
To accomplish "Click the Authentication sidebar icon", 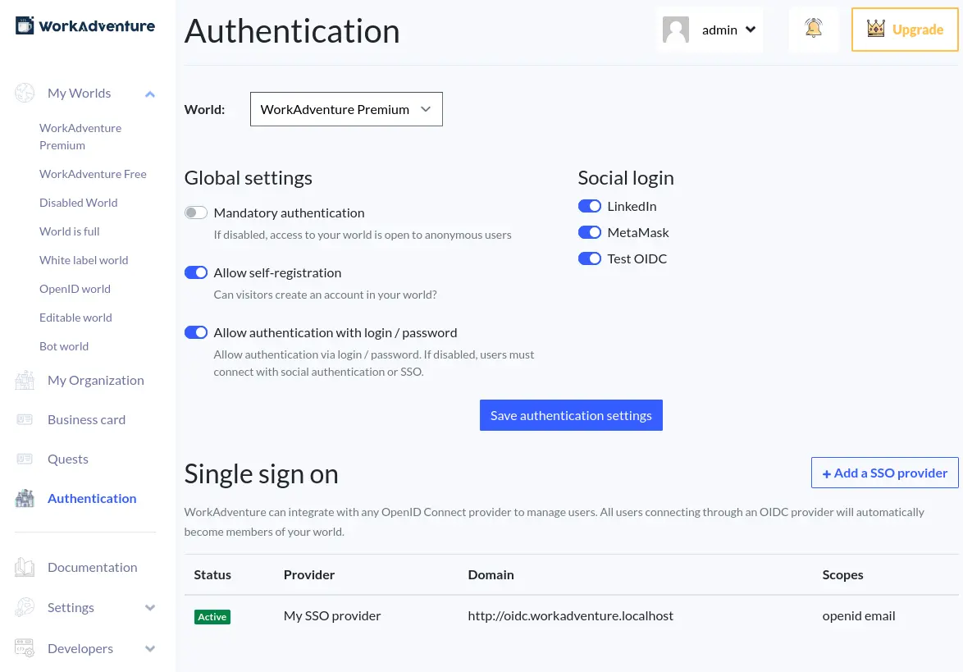I will (25, 498).
